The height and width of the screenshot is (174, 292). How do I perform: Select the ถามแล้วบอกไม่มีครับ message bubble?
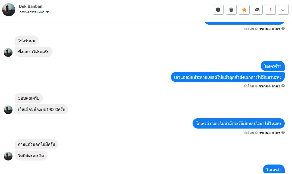pyautogui.click(x=36, y=144)
